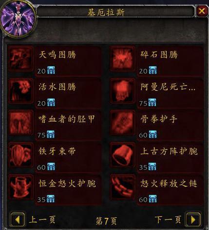The height and width of the screenshot is (230, 209).
Task: Select the 恒金怒火护腕 bracers icon
Action: tap(20, 187)
